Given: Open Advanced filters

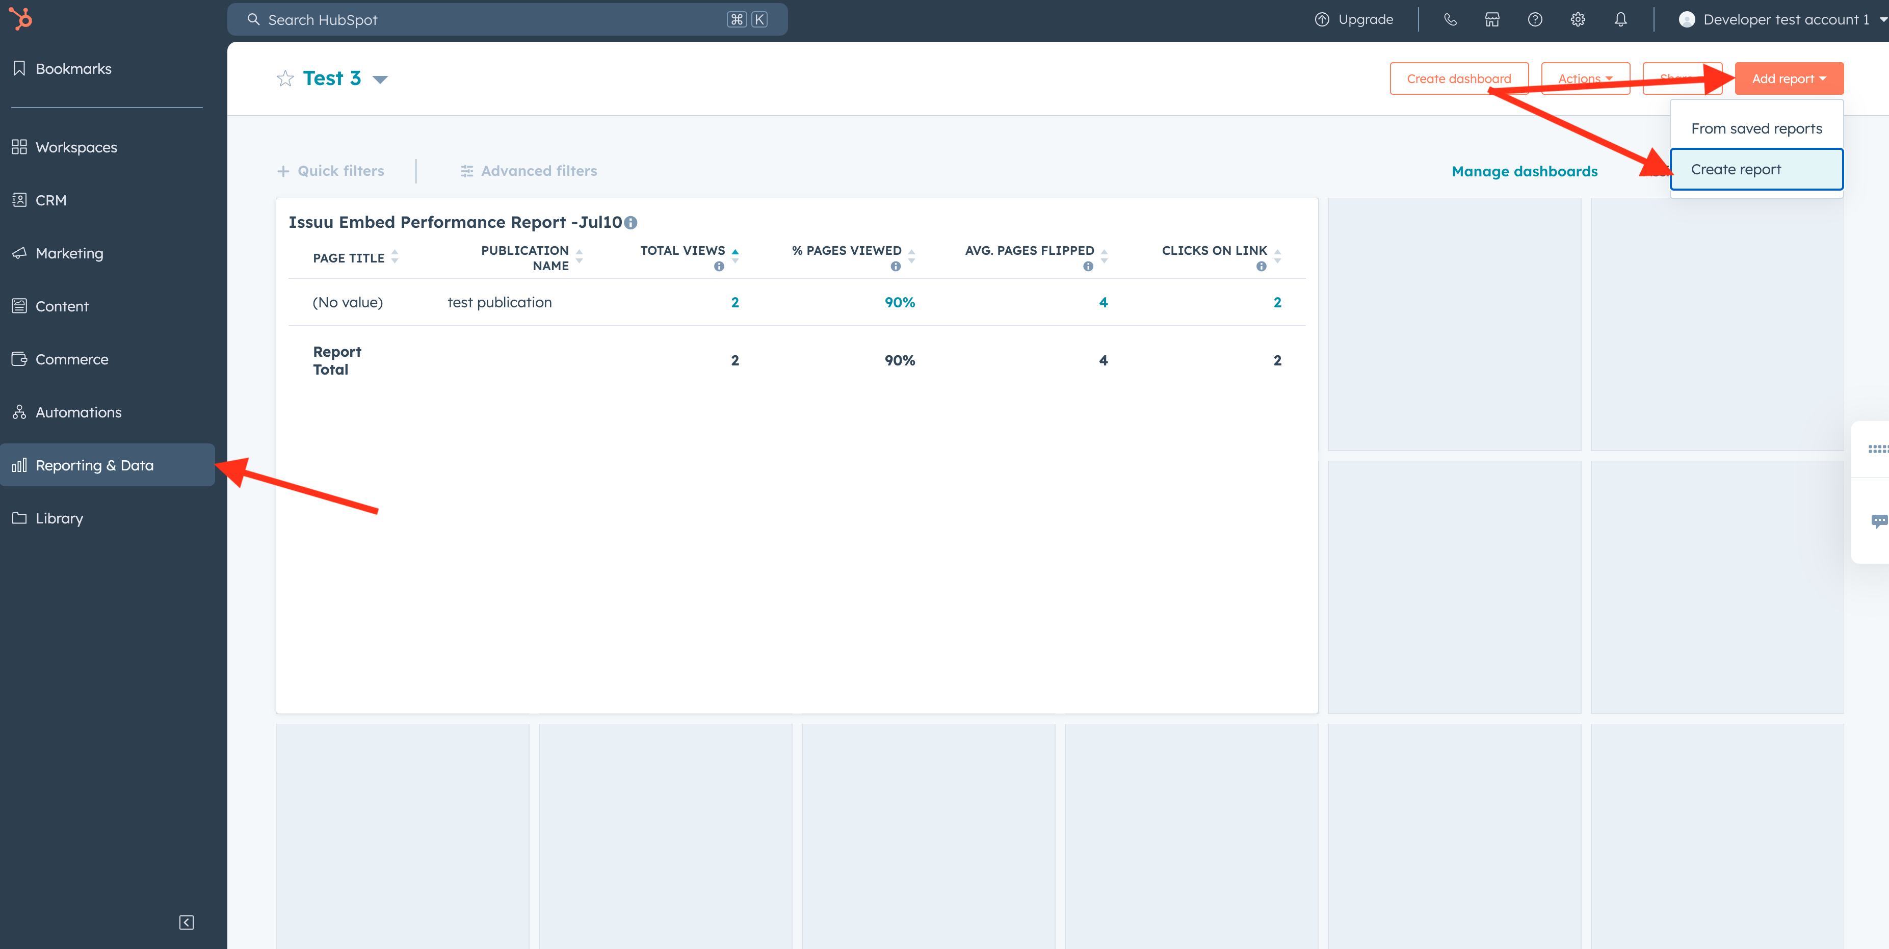Looking at the screenshot, I should pos(528,171).
